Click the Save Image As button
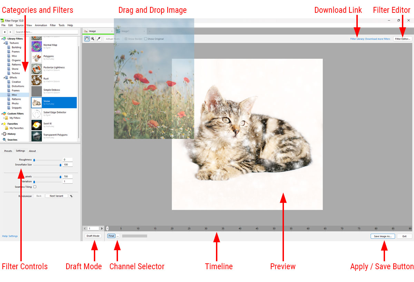Screen dimensions: 414x282 pos(383,236)
